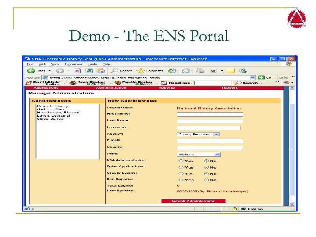The height and width of the screenshot is (237, 316).
Task: Open the Edit icon dropdown arrow
Action: [x=222, y=71]
